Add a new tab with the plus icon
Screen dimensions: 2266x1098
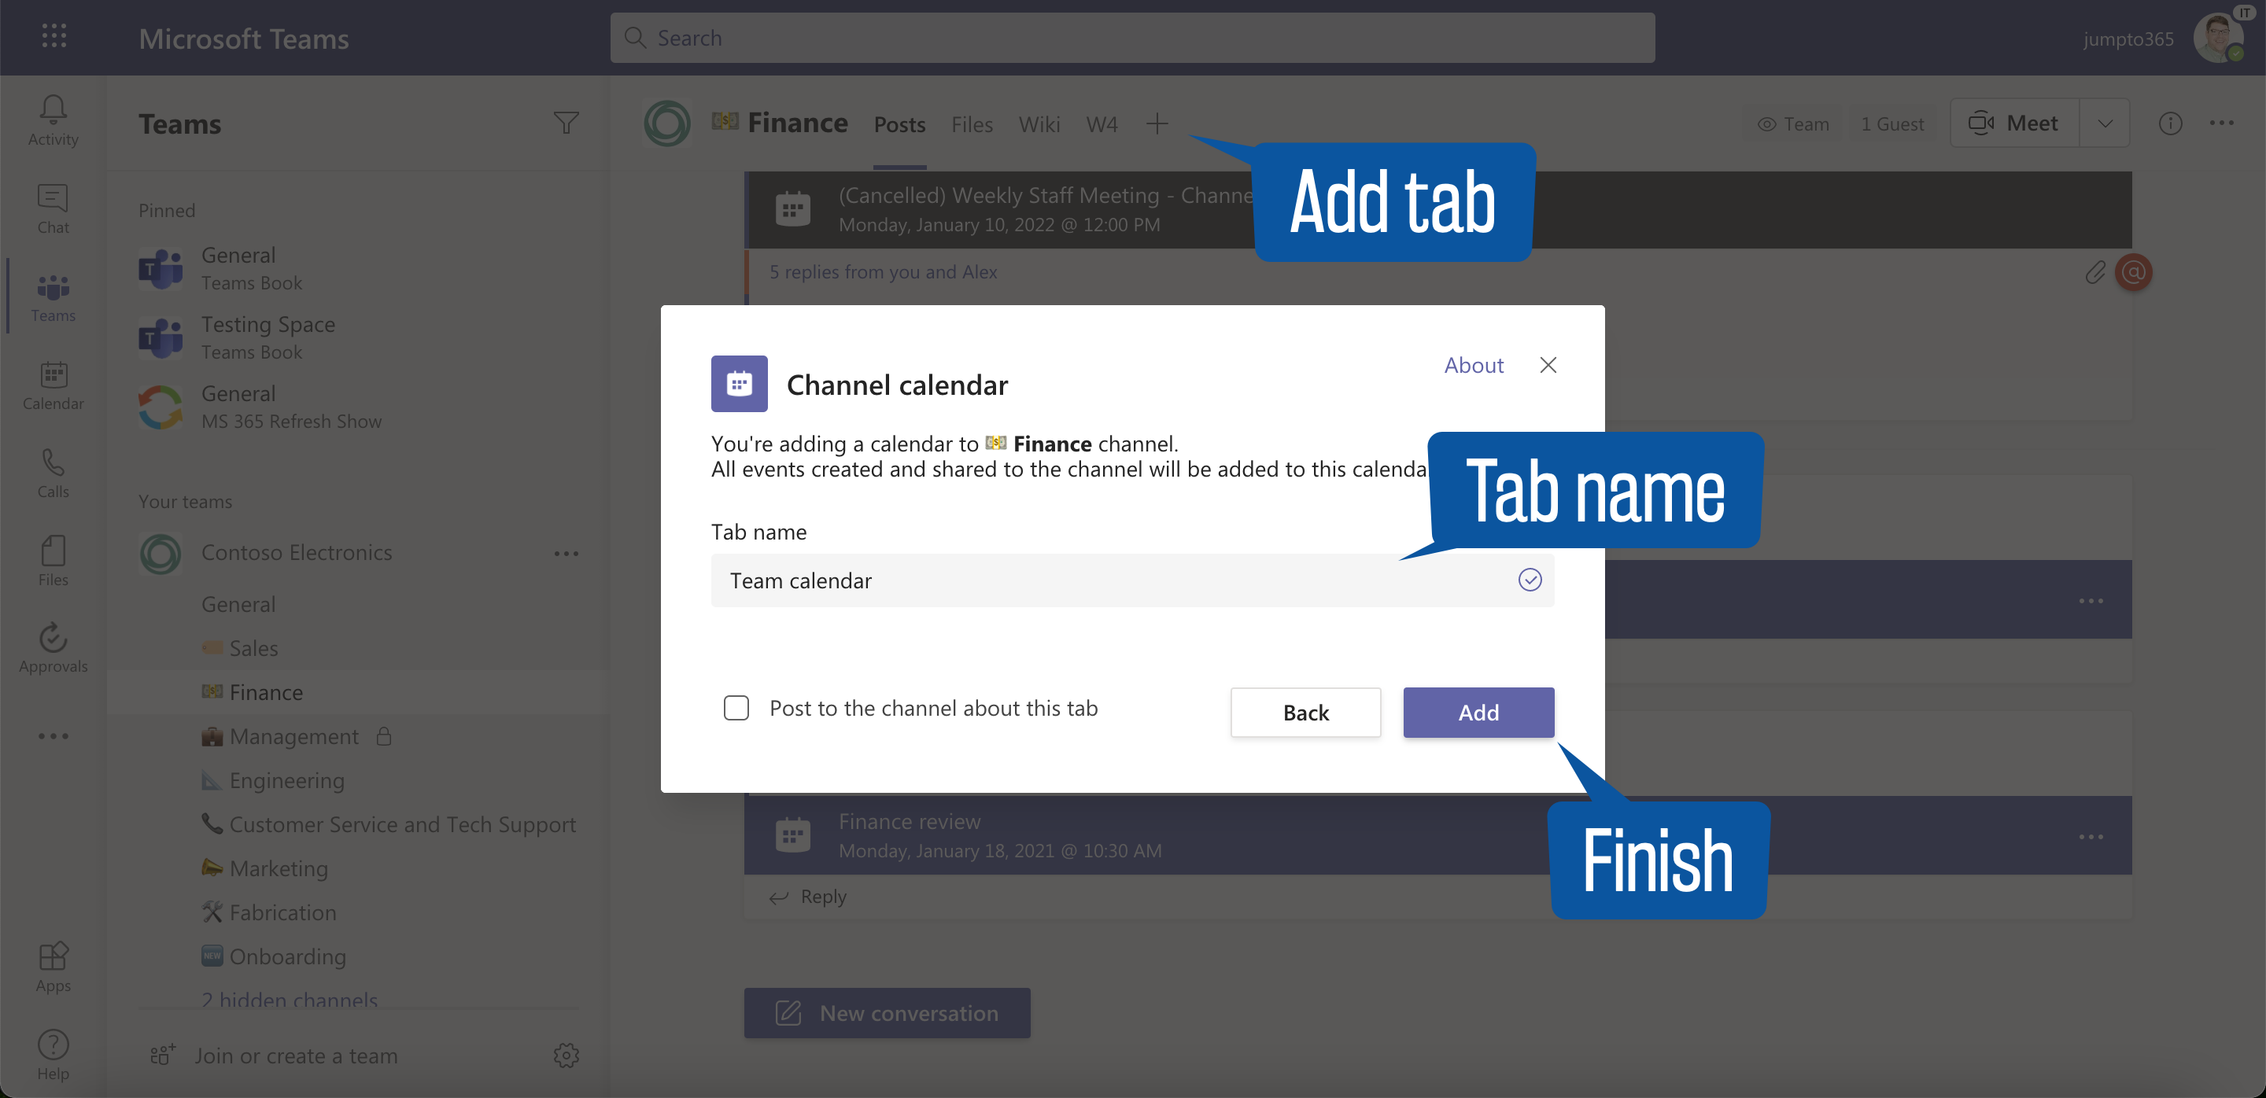[x=1157, y=123]
